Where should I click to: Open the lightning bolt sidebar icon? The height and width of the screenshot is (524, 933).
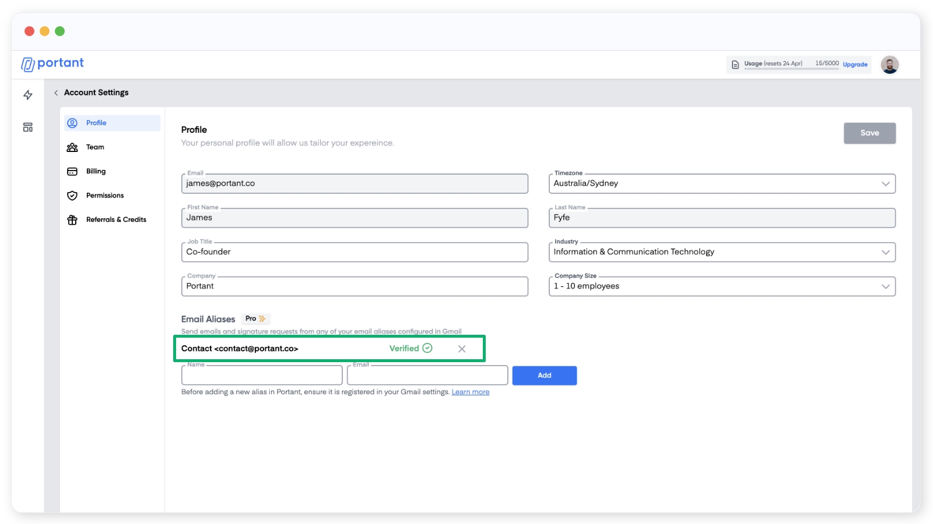pyautogui.click(x=28, y=95)
